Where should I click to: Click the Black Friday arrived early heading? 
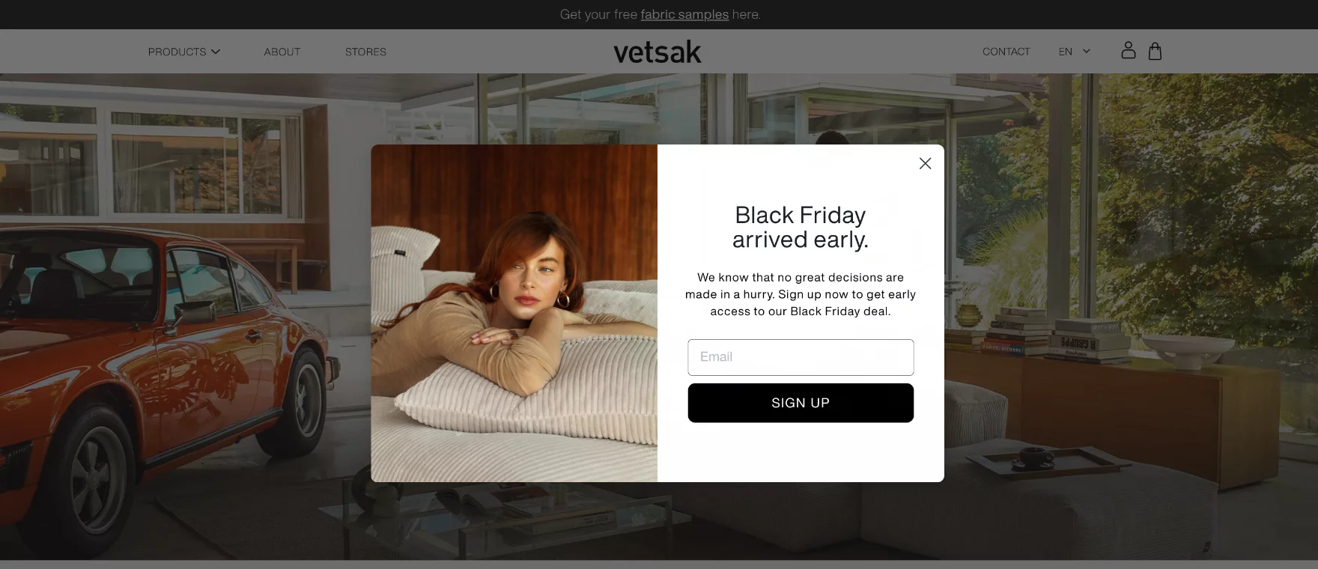click(x=801, y=227)
